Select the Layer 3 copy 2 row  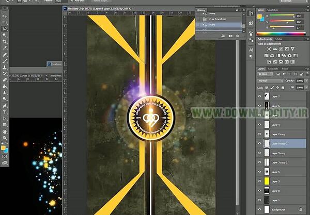[281, 162]
